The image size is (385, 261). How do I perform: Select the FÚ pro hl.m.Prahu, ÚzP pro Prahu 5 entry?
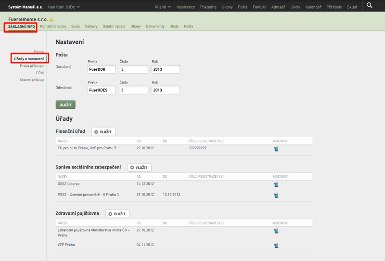pos(87,148)
